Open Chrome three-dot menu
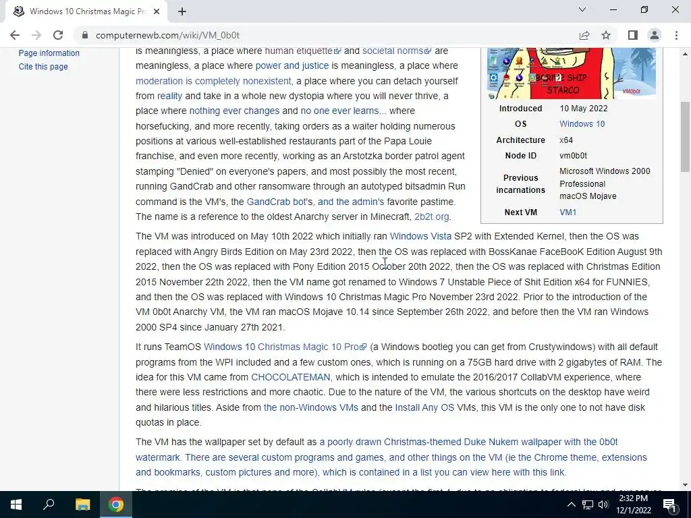691x518 pixels. [x=676, y=35]
